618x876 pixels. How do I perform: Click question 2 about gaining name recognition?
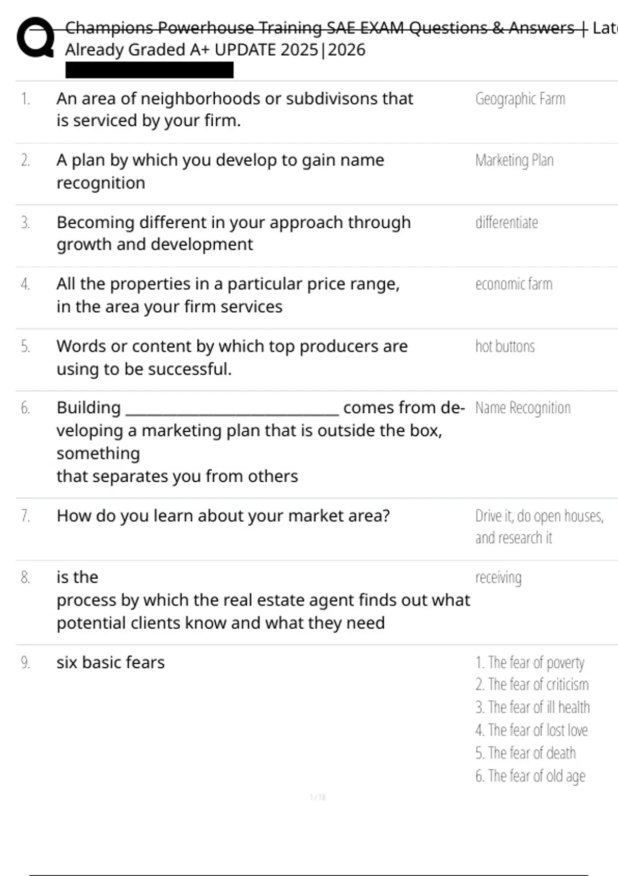click(220, 171)
